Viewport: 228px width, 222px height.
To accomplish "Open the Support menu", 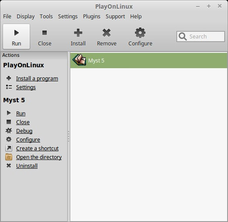I will pos(115,17).
